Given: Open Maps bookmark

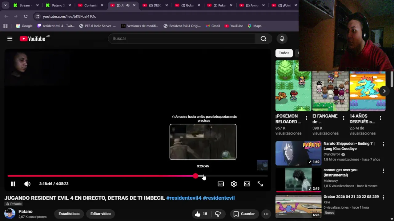Looking at the screenshot, I should point(254,26).
